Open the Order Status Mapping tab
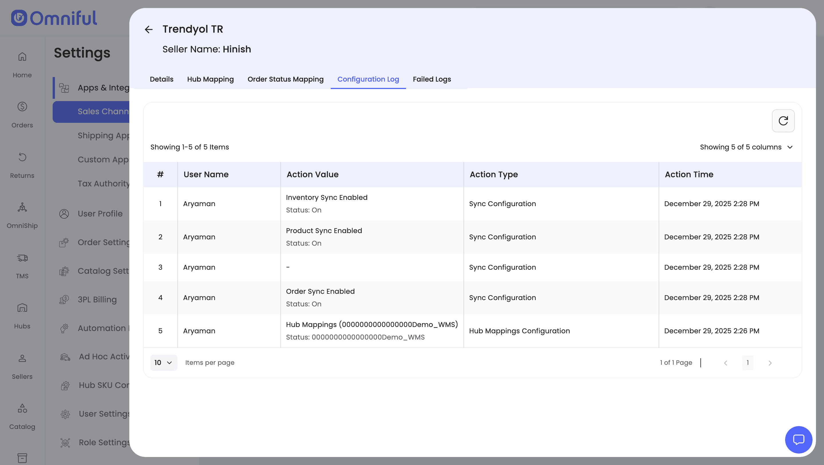 285,79
